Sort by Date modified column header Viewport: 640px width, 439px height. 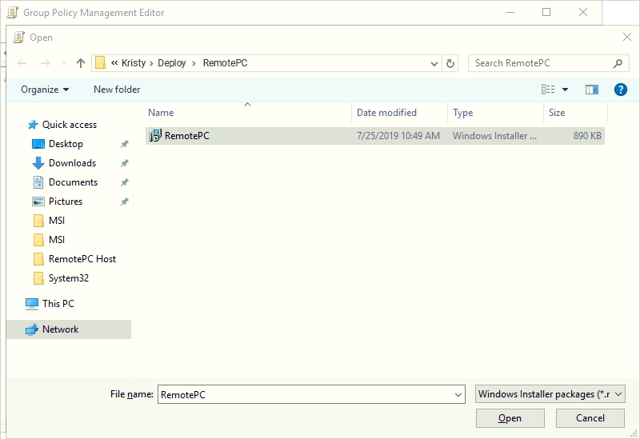[386, 113]
